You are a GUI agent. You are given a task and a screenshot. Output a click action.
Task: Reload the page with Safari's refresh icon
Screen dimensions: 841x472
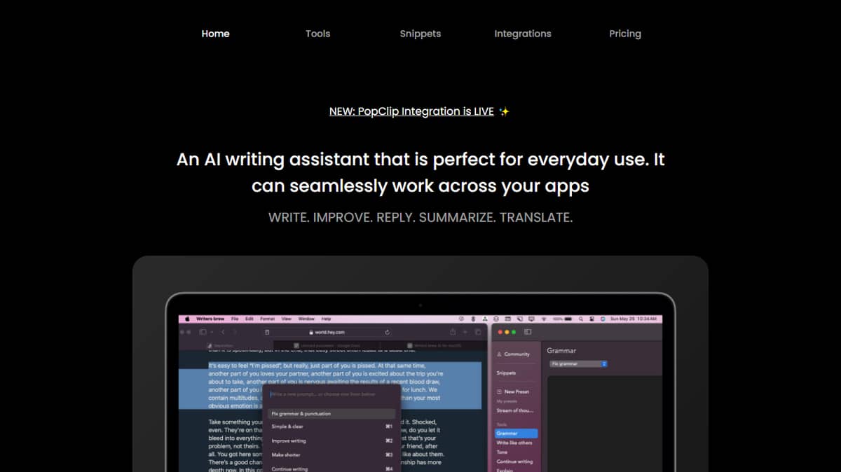coord(388,332)
